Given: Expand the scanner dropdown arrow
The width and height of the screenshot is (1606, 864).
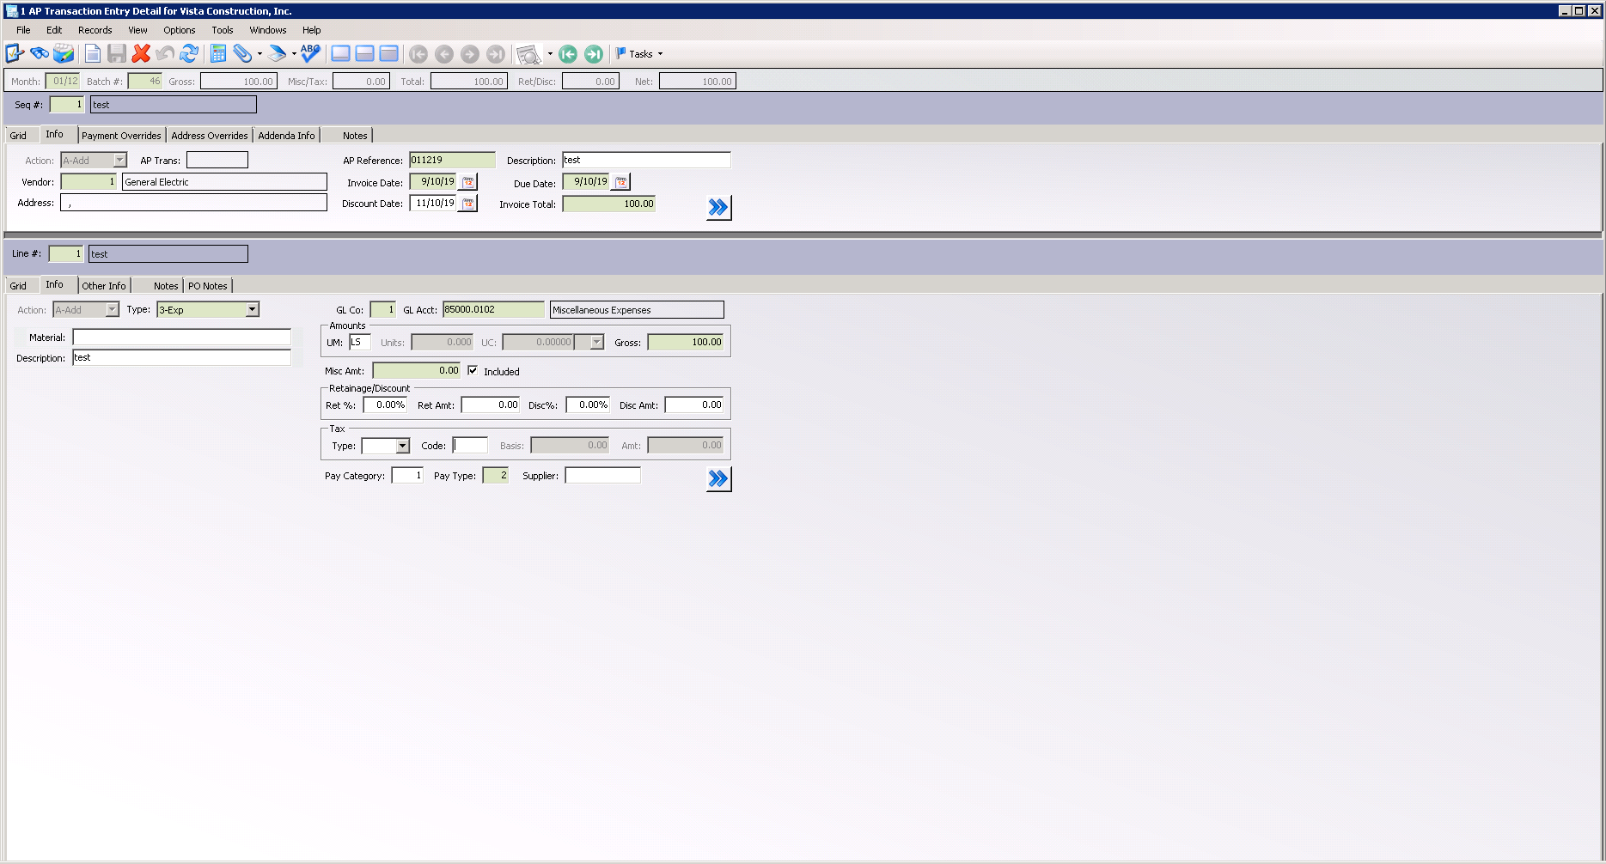Looking at the screenshot, I should point(294,54).
